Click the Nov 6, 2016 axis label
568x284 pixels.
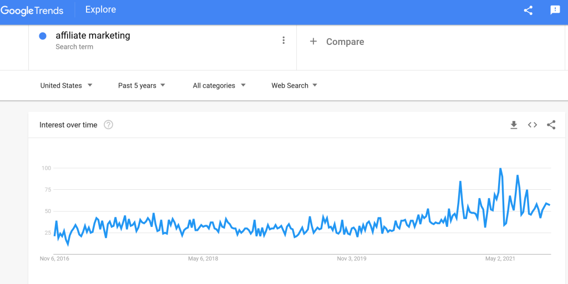pos(54,258)
